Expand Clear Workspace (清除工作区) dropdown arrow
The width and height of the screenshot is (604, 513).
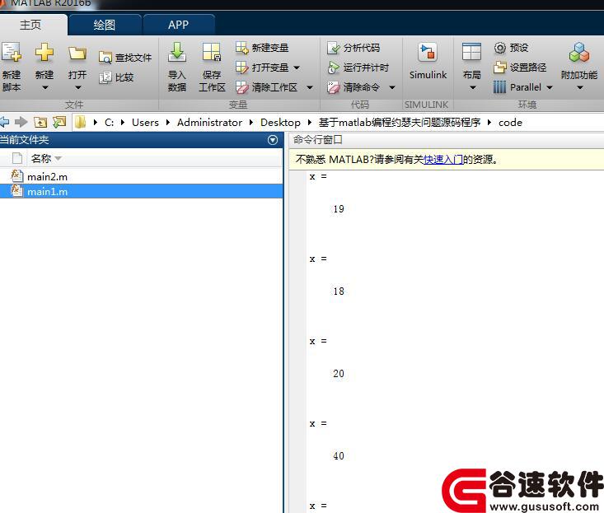[310, 88]
